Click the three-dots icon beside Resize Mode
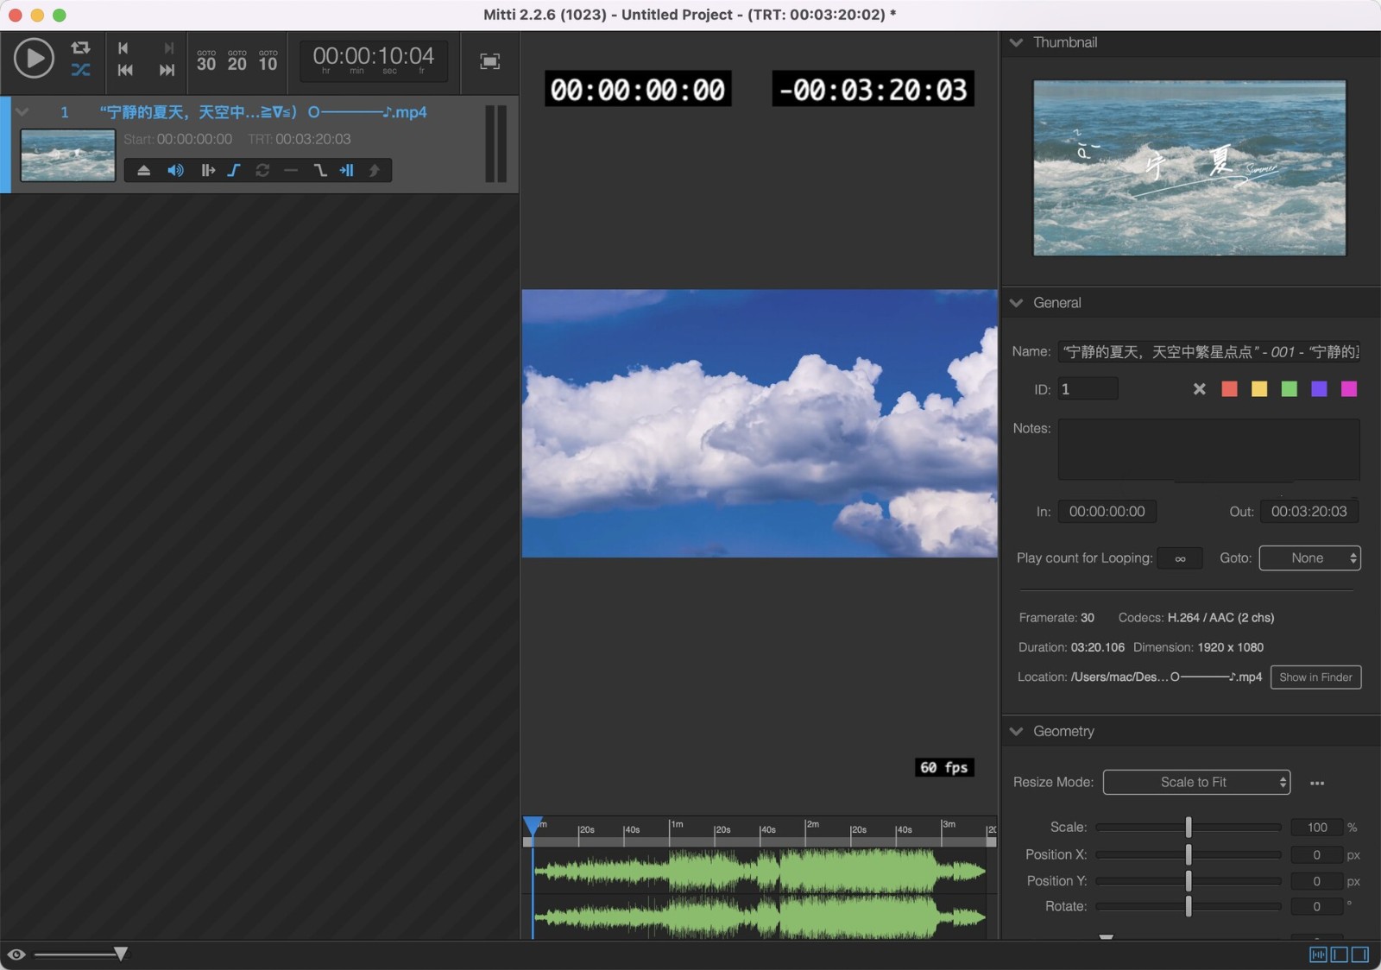Viewport: 1381px width, 970px height. point(1317,783)
